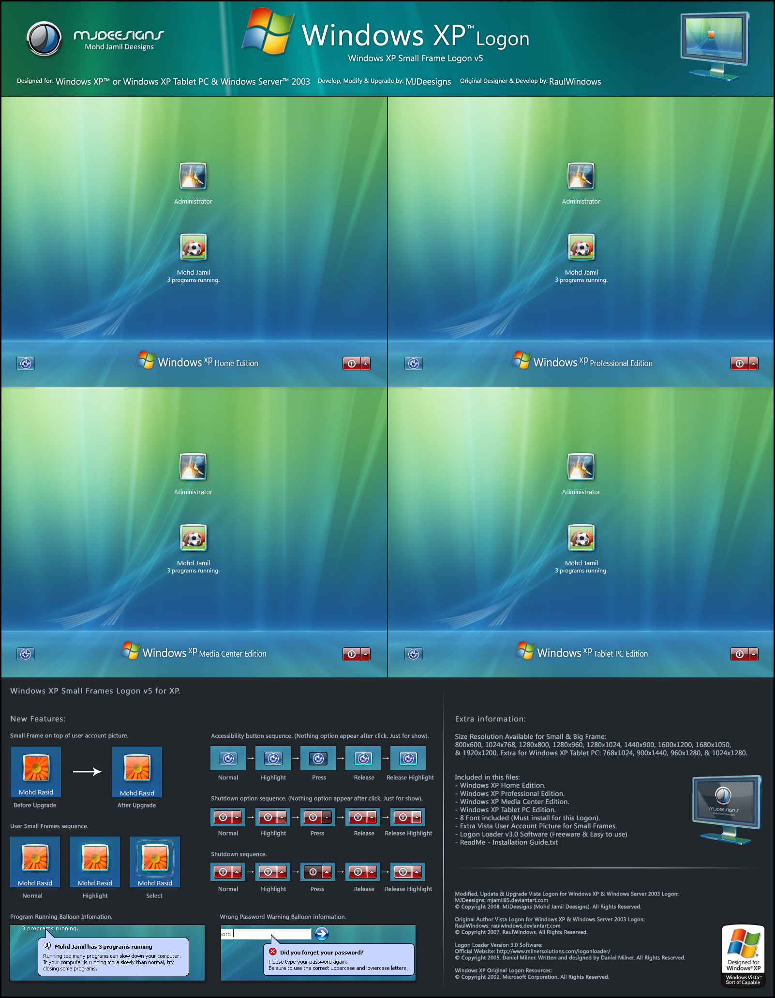
Task: Click red power button in Media Center Edition panel
Action: (352, 654)
